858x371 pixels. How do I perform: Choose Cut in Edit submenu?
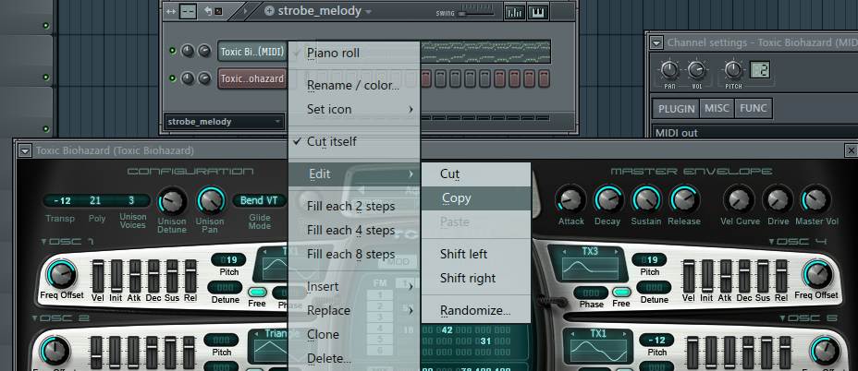[476, 174]
